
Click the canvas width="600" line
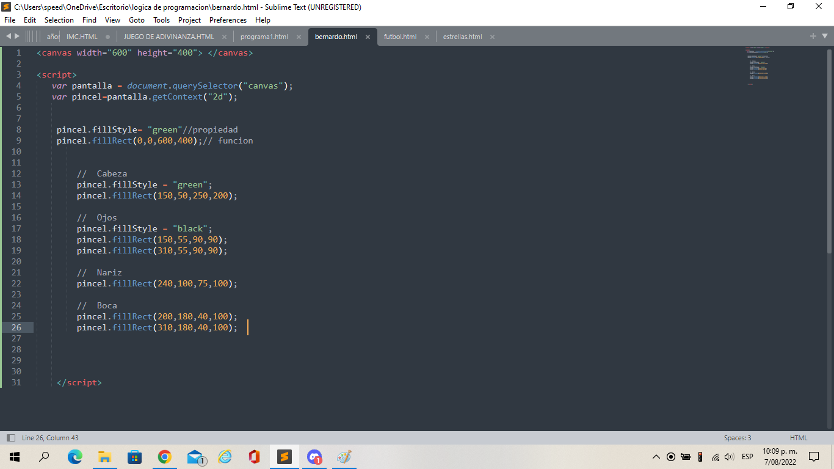click(x=145, y=53)
